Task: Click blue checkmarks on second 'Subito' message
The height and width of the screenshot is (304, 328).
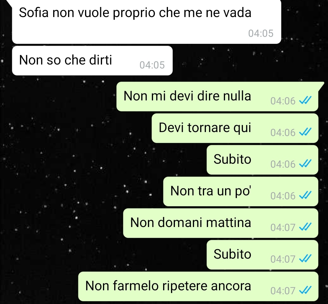Action: click(305, 258)
